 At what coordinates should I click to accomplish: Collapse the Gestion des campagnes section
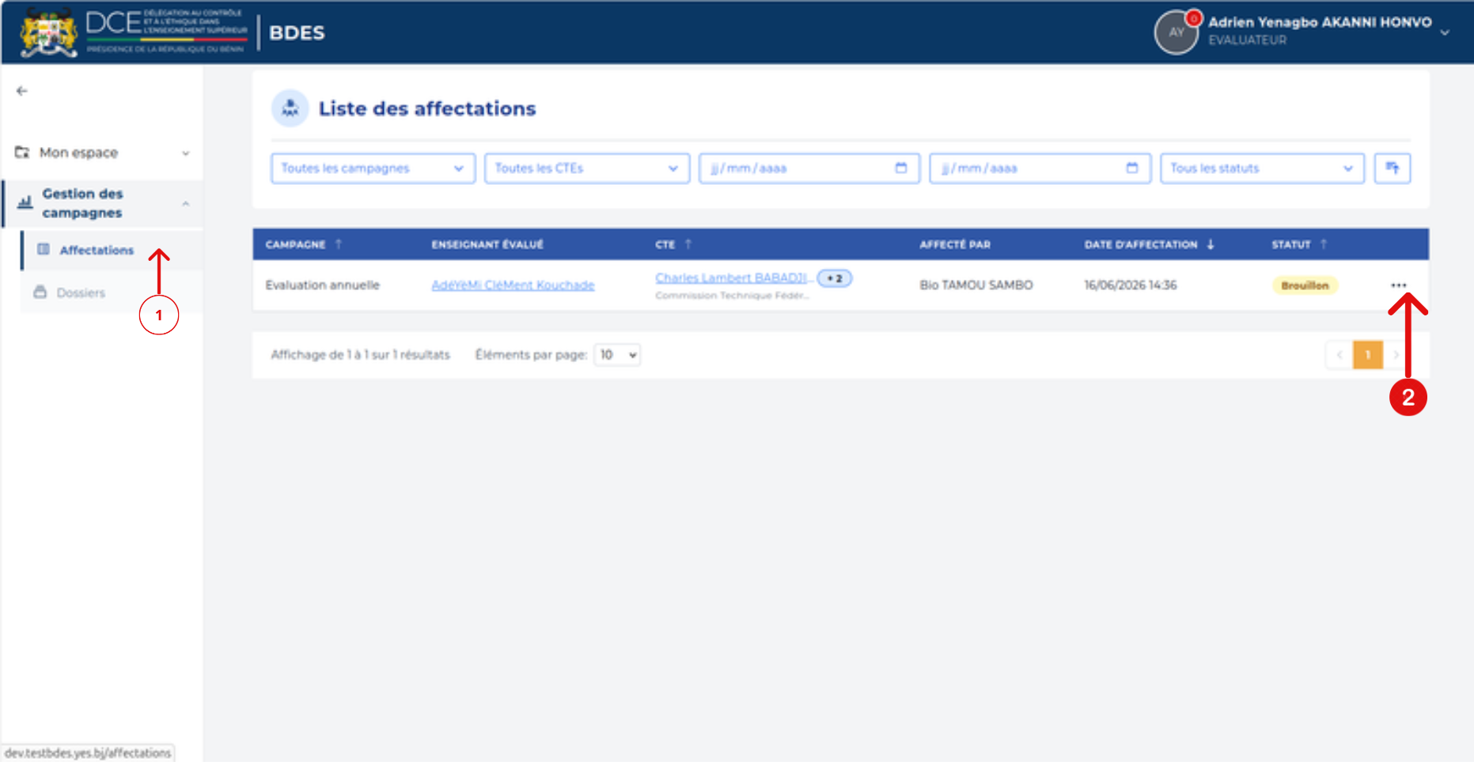103,203
